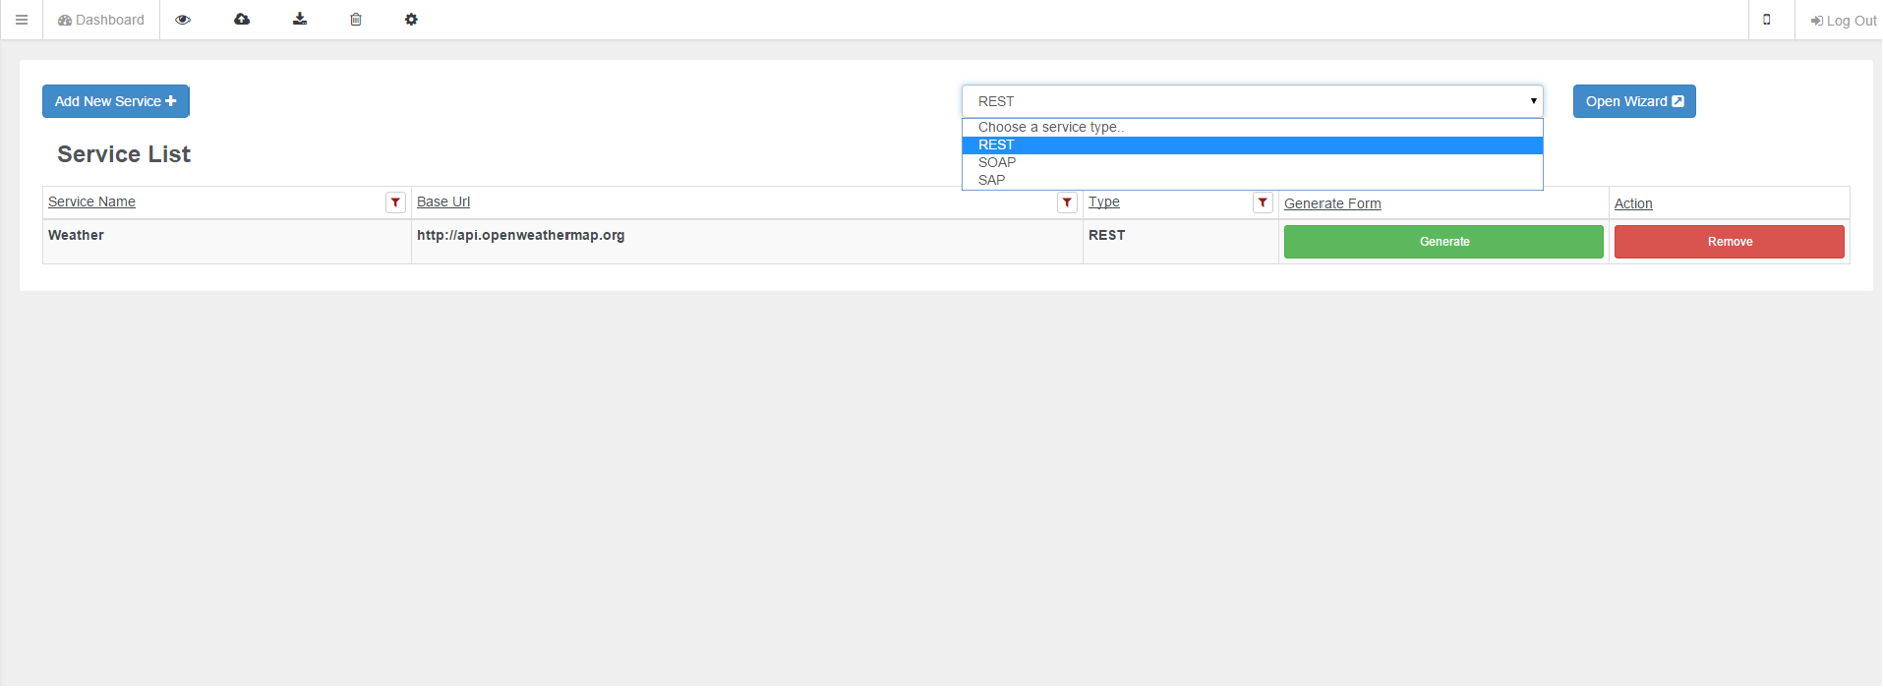
Task: Click the hamburger menu icon
Action: pyautogui.click(x=22, y=20)
